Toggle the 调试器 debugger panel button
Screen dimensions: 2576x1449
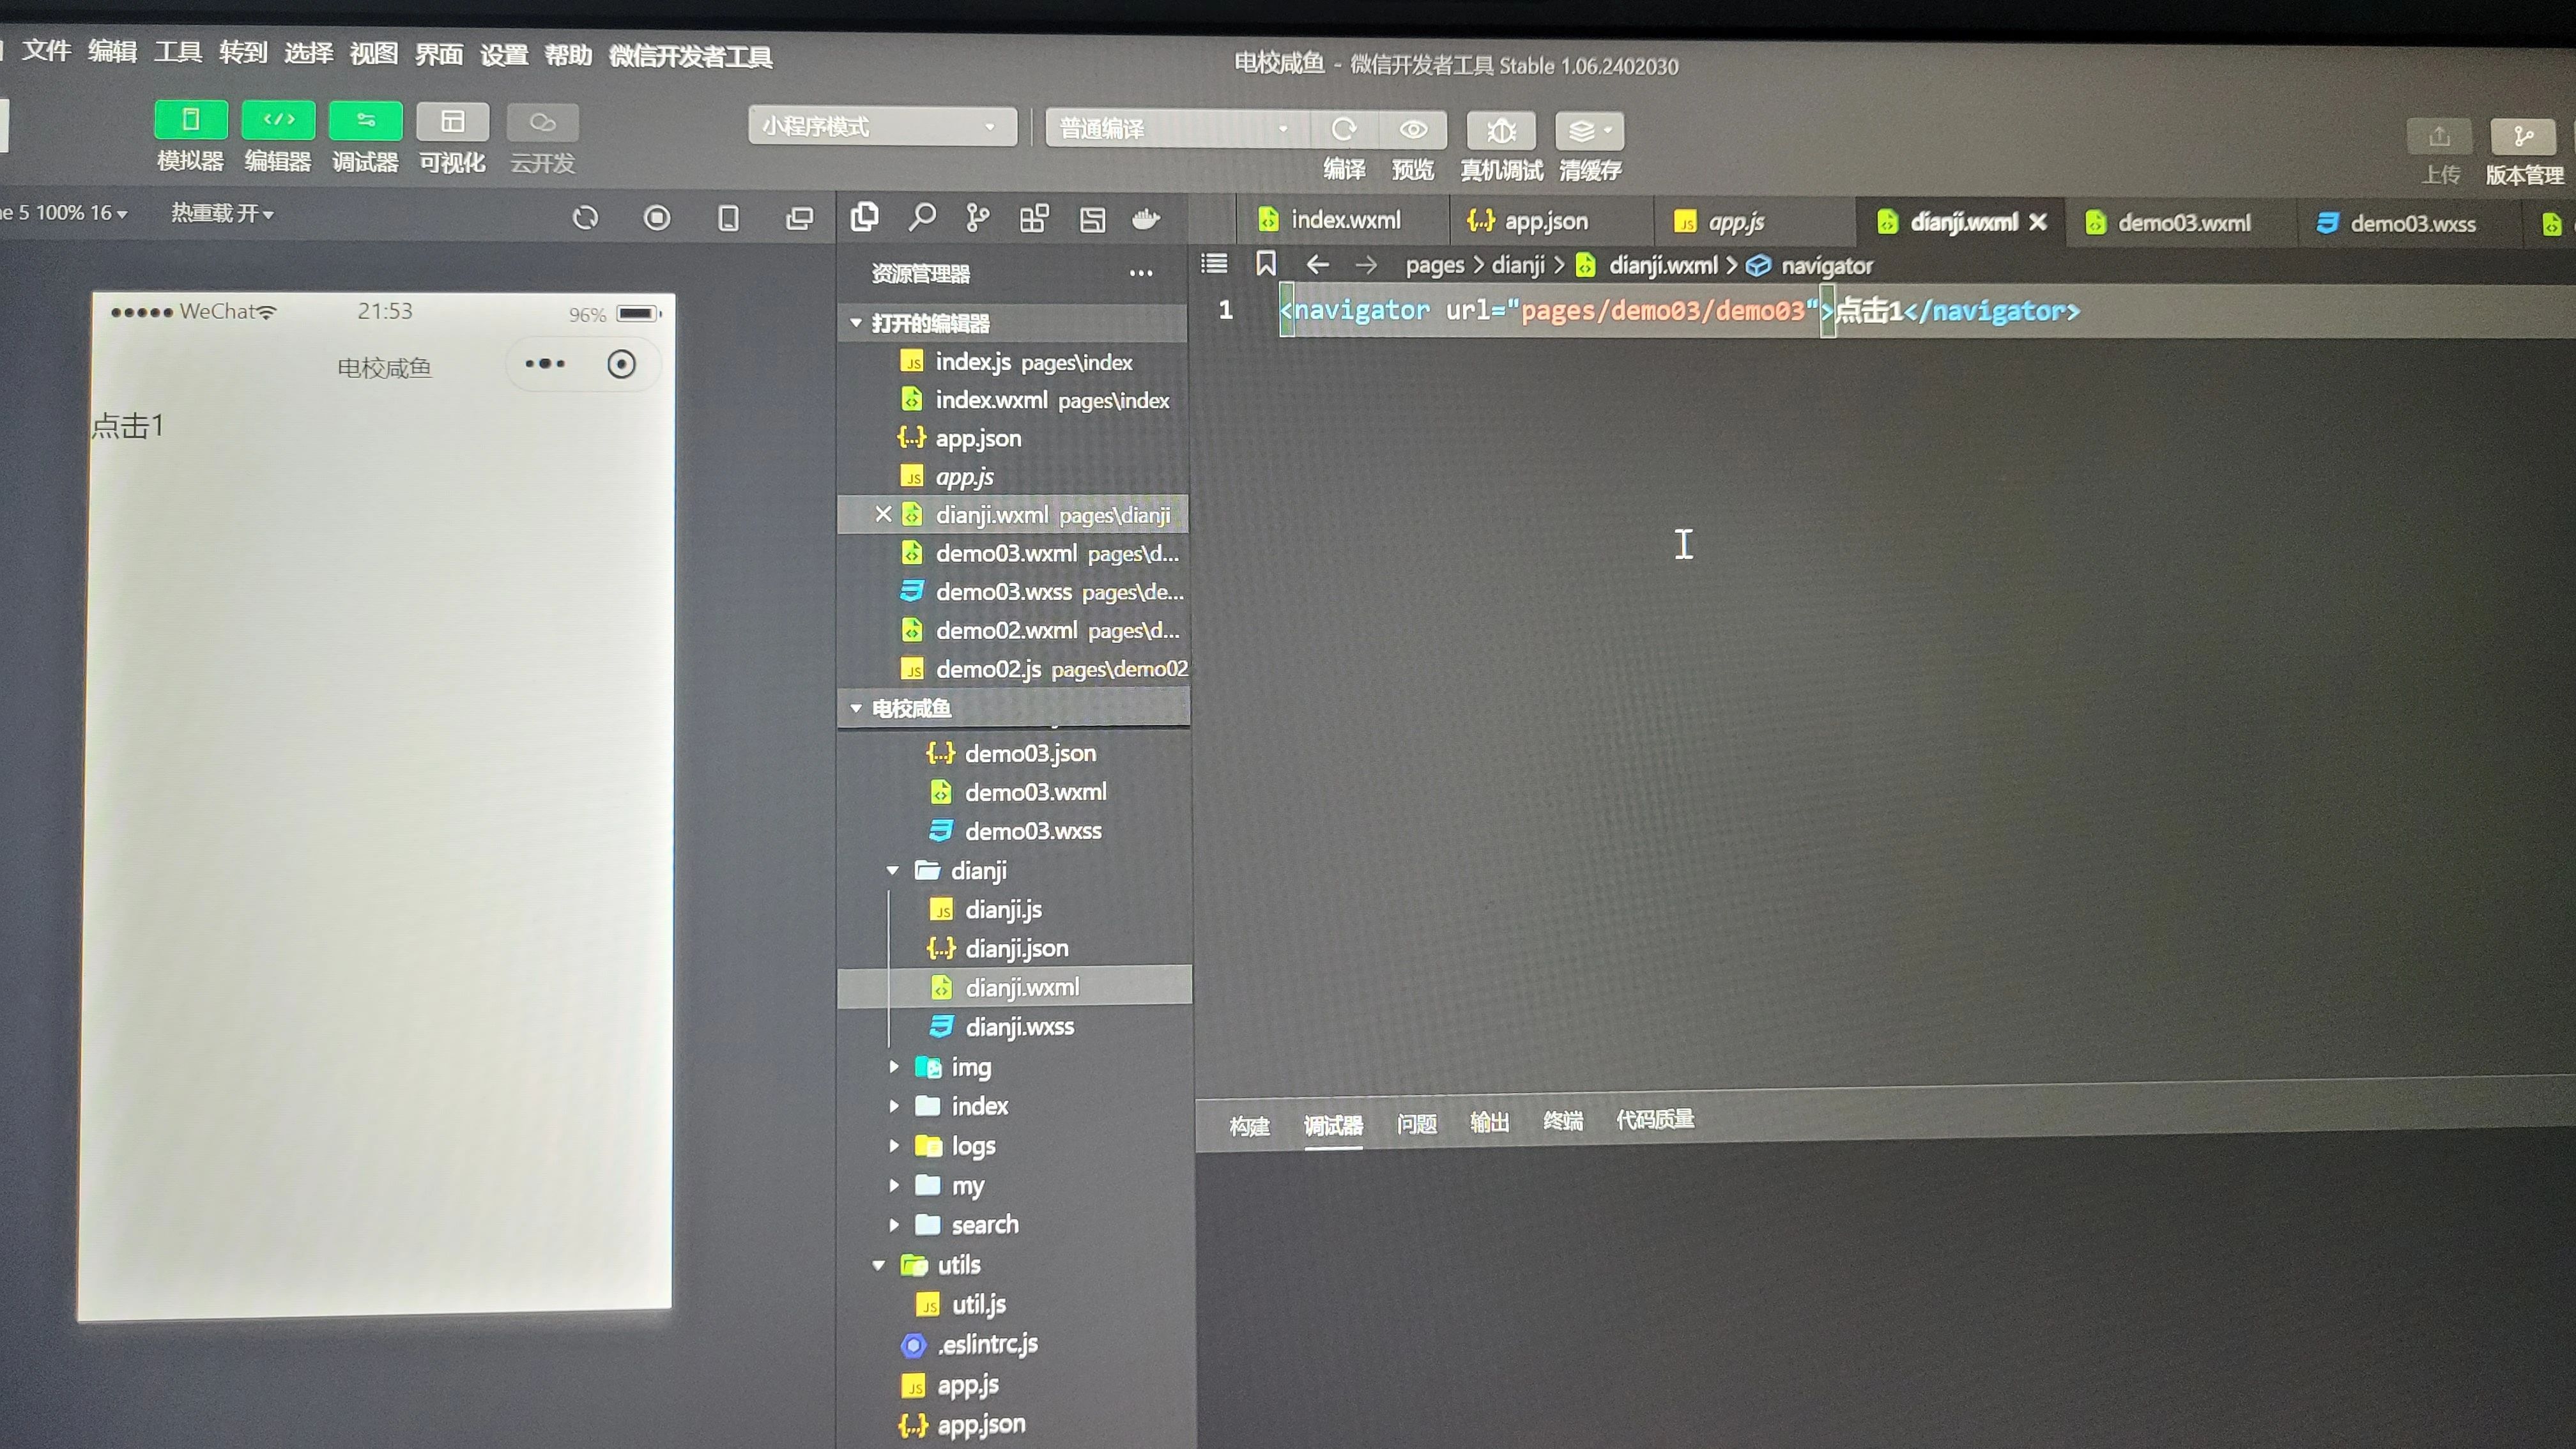coord(365,121)
